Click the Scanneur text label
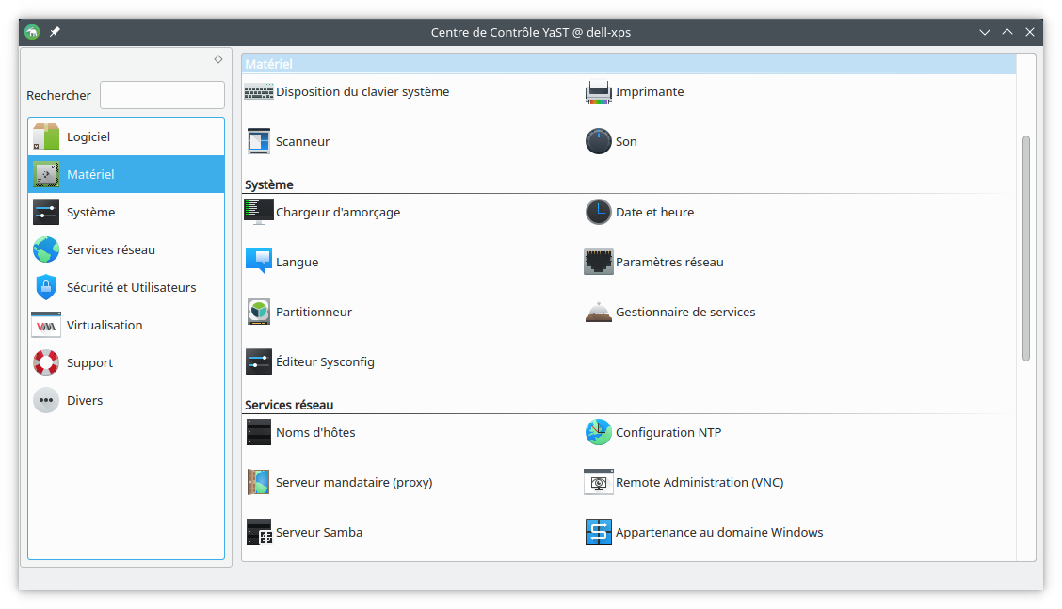The image size is (1062, 609). click(x=303, y=141)
